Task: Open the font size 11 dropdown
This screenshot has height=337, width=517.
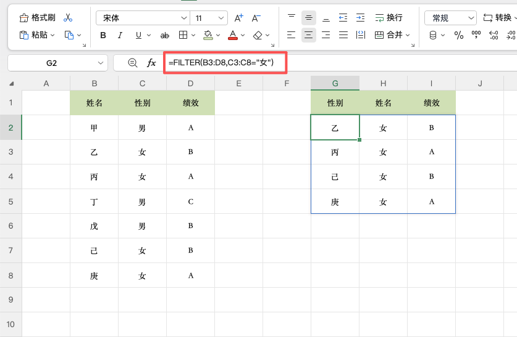Action: (221, 18)
